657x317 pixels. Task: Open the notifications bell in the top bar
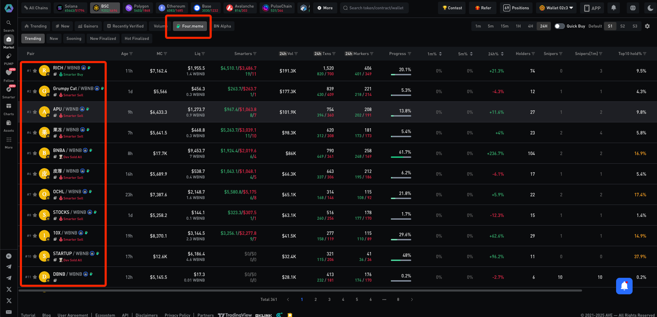614,8
